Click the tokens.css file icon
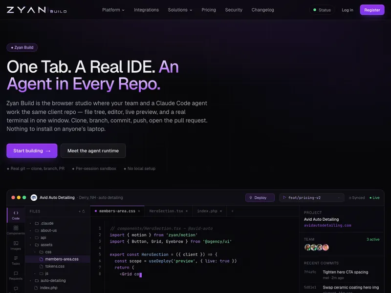Screen dimensions: 391x293 click(42, 266)
